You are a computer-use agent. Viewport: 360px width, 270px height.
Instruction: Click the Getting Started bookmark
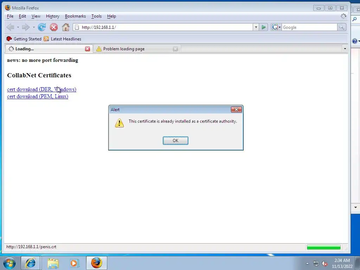24,39
